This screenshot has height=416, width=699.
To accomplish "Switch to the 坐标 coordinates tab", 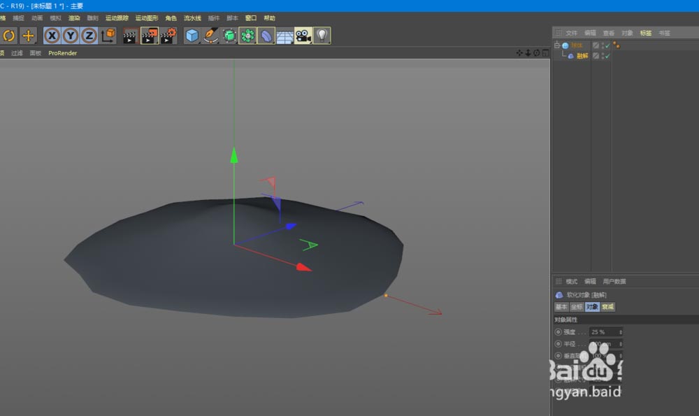I will click(x=577, y=307).
